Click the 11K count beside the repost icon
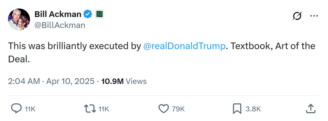The height and width of the screenshot is (121, 328). [x=104, y=109]
